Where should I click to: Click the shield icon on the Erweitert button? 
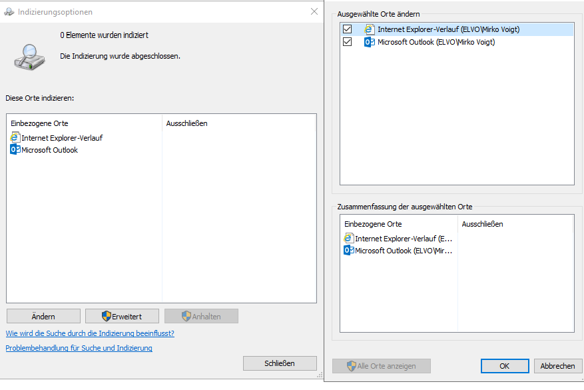pos(106,316)
